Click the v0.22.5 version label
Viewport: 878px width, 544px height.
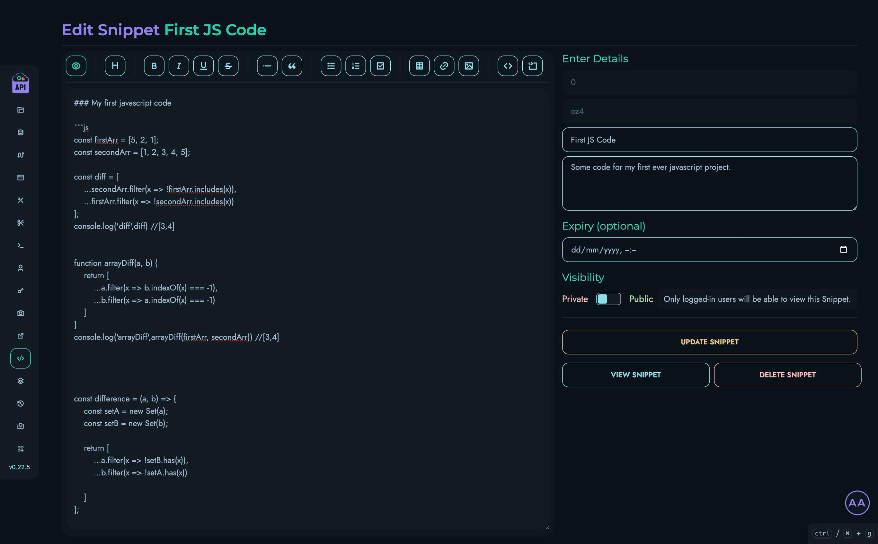pos(20,467)
